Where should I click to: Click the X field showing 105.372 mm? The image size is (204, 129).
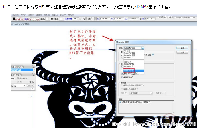pyautogui.click(x=106, y=19)
